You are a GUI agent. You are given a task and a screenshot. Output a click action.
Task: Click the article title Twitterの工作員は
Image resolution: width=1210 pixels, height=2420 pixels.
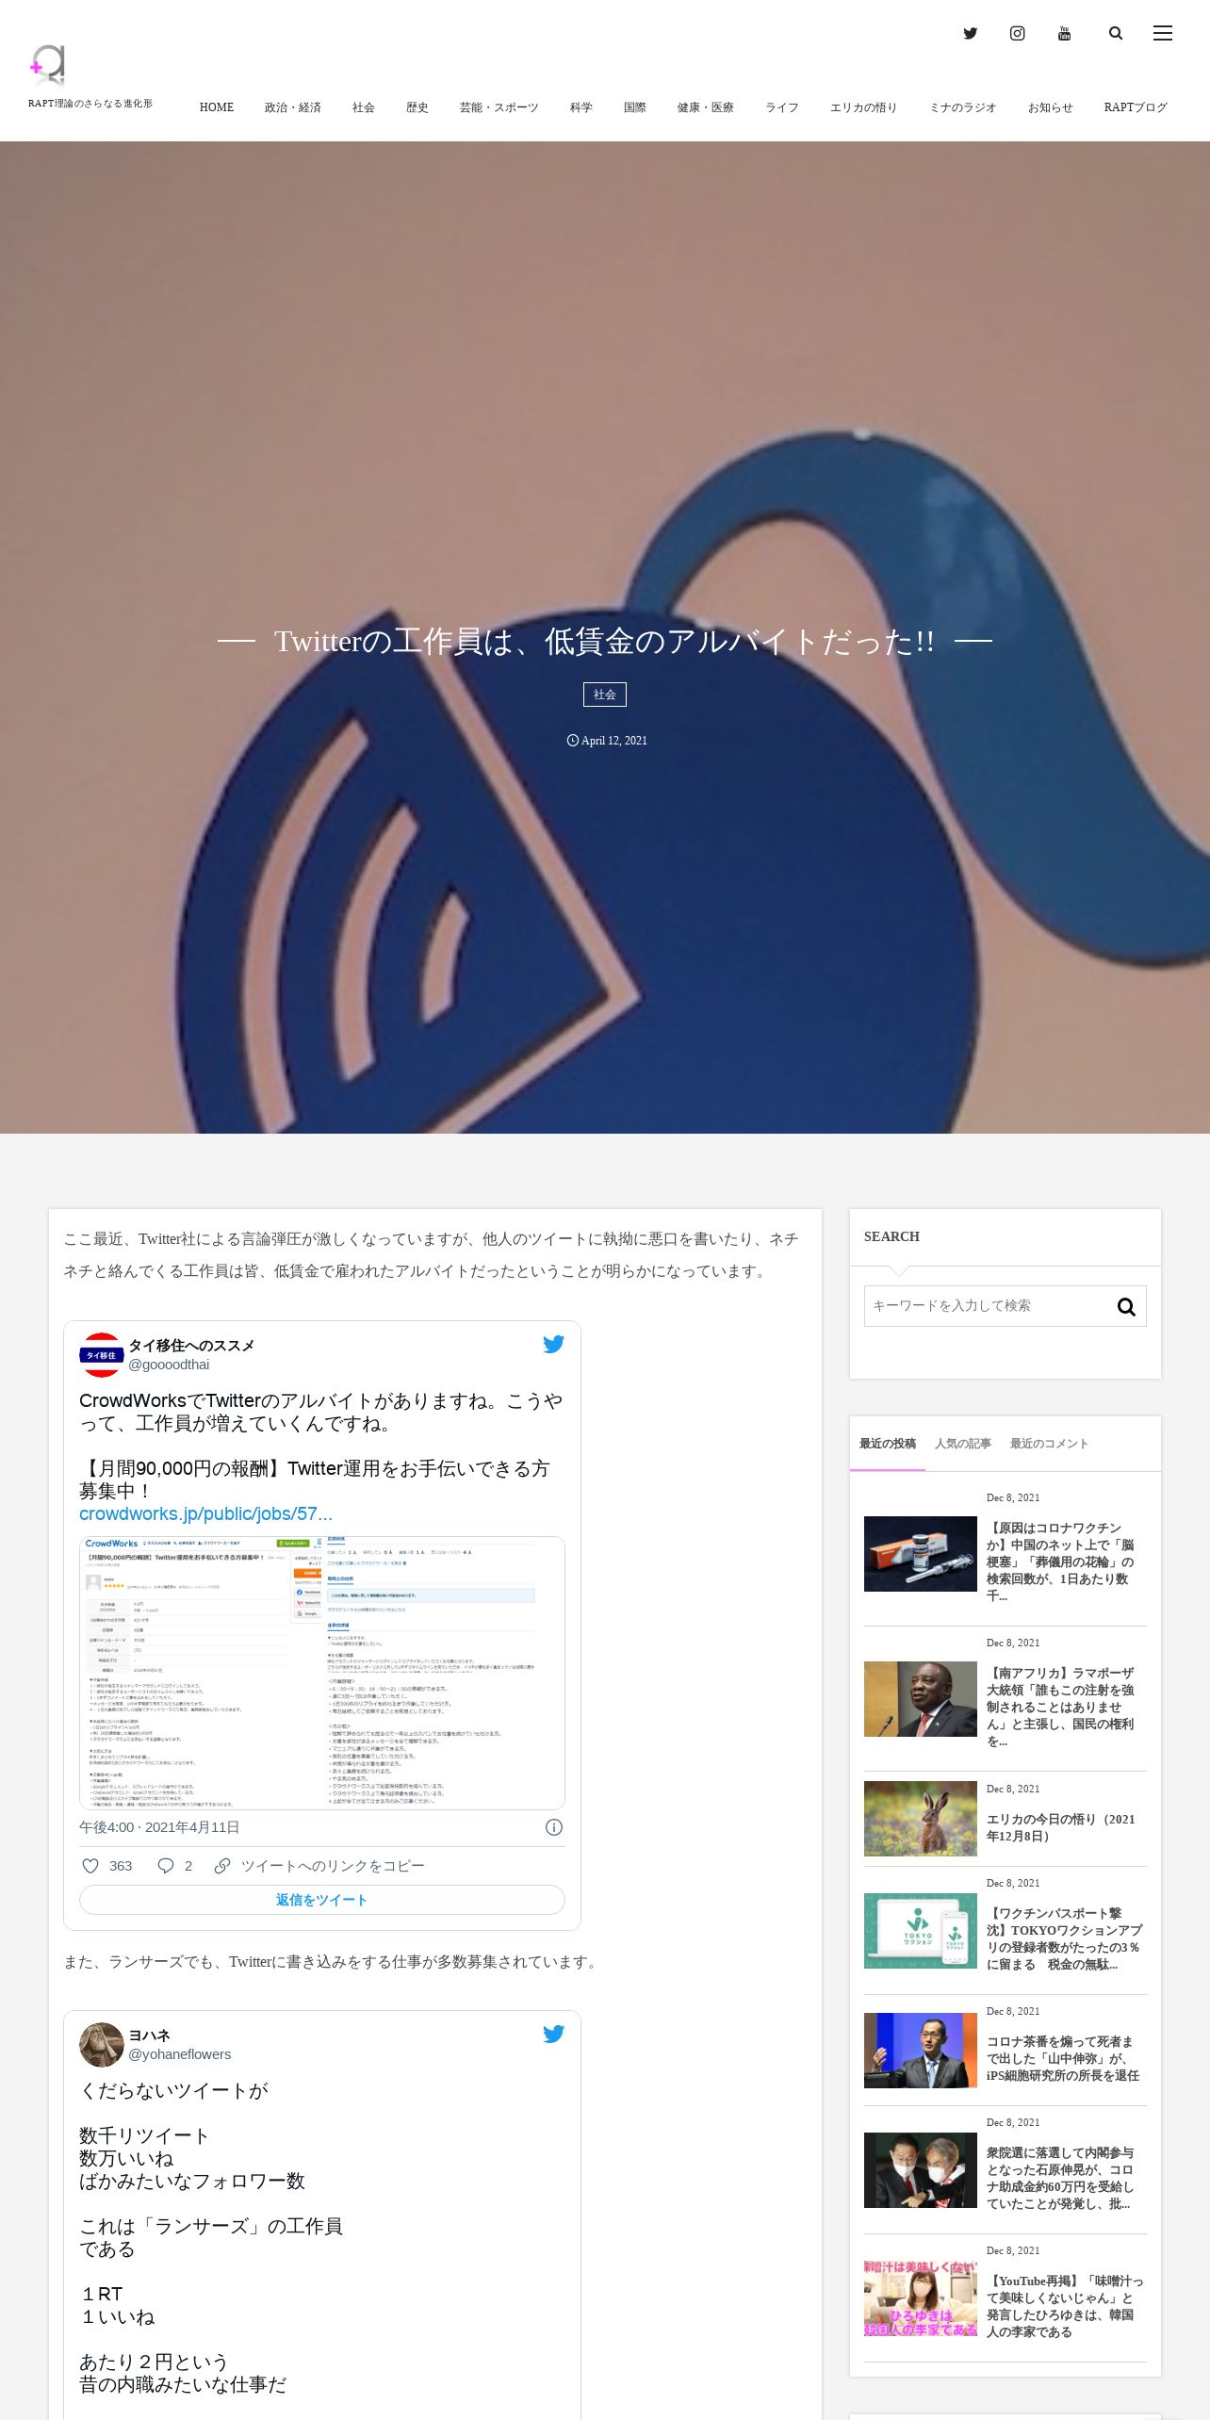(x=604, y=642)
